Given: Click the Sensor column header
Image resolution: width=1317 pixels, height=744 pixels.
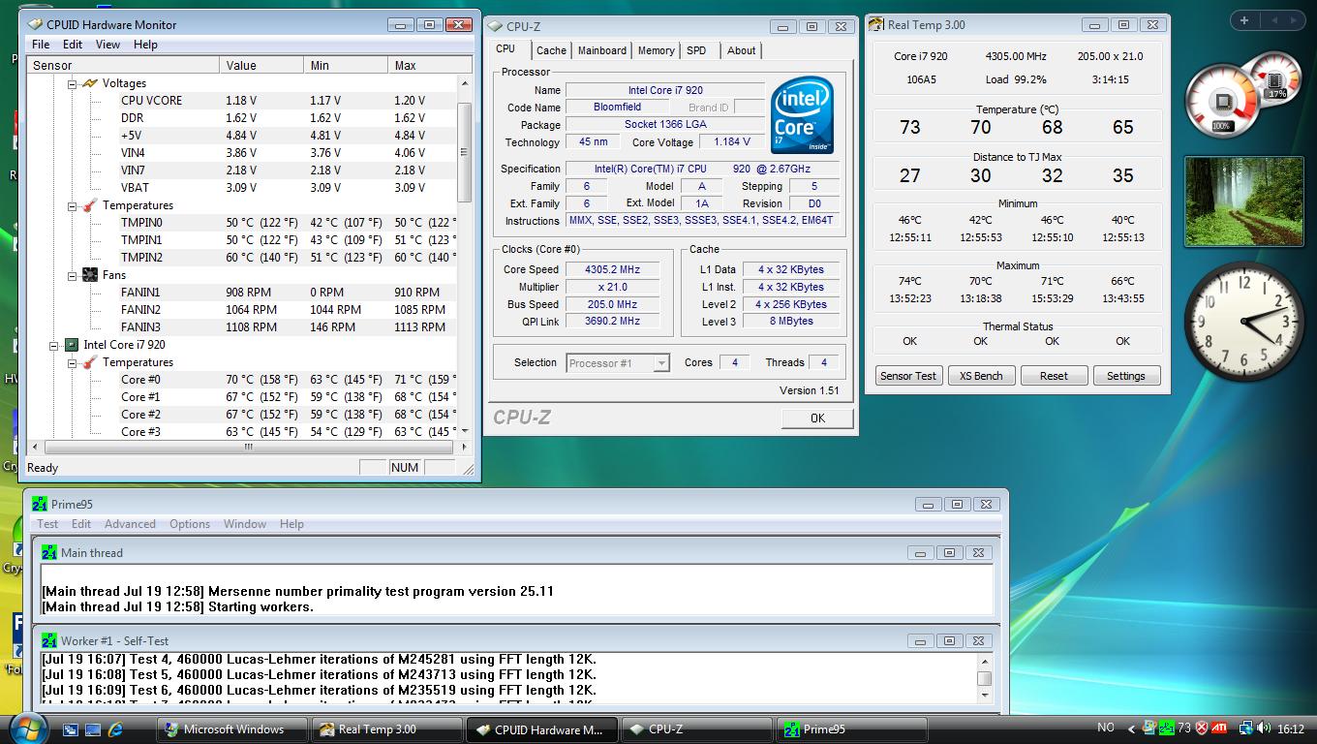Looking at the screenshot, I should (x=124, y=65).
